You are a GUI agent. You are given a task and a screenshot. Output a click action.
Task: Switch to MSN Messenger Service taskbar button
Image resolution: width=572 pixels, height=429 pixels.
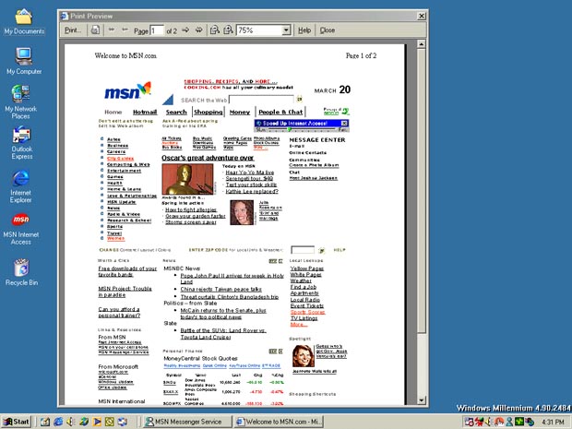(186, 422)
